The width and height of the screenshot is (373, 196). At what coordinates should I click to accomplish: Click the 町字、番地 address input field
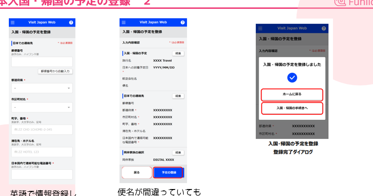[x=42, y=130]
